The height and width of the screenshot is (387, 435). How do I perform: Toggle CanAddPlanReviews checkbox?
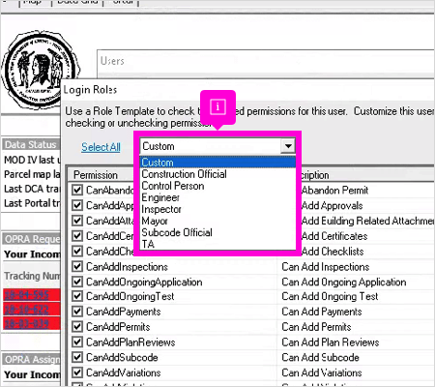coord(77,342)
